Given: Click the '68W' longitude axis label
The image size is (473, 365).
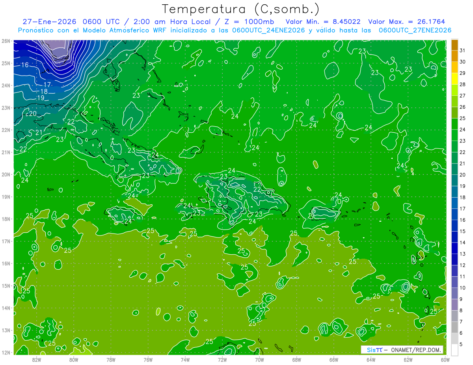Looking at the screenshot, I should [x=296, y=359].
